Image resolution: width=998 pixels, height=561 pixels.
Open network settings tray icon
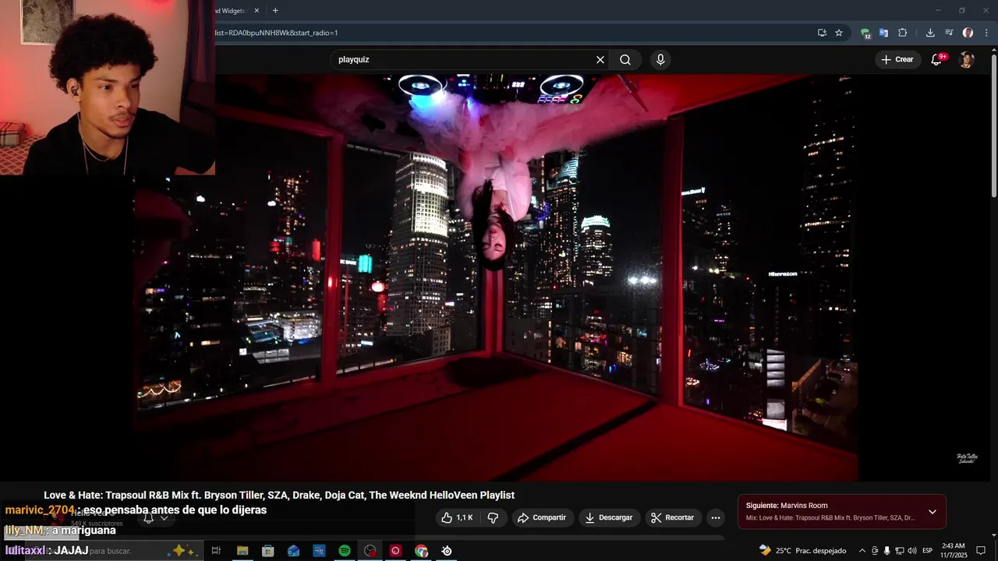coord(900,551)
